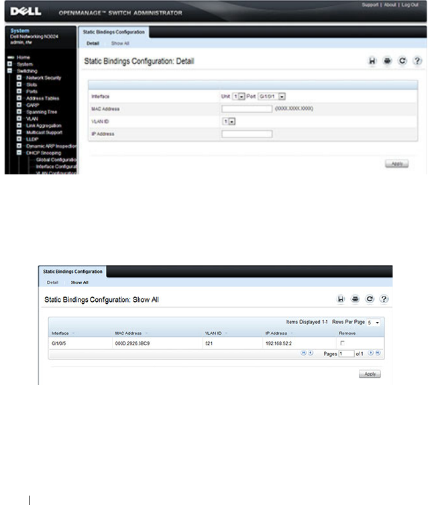
Task: Expand the Address Tables tree node
Action: point(19,98)
